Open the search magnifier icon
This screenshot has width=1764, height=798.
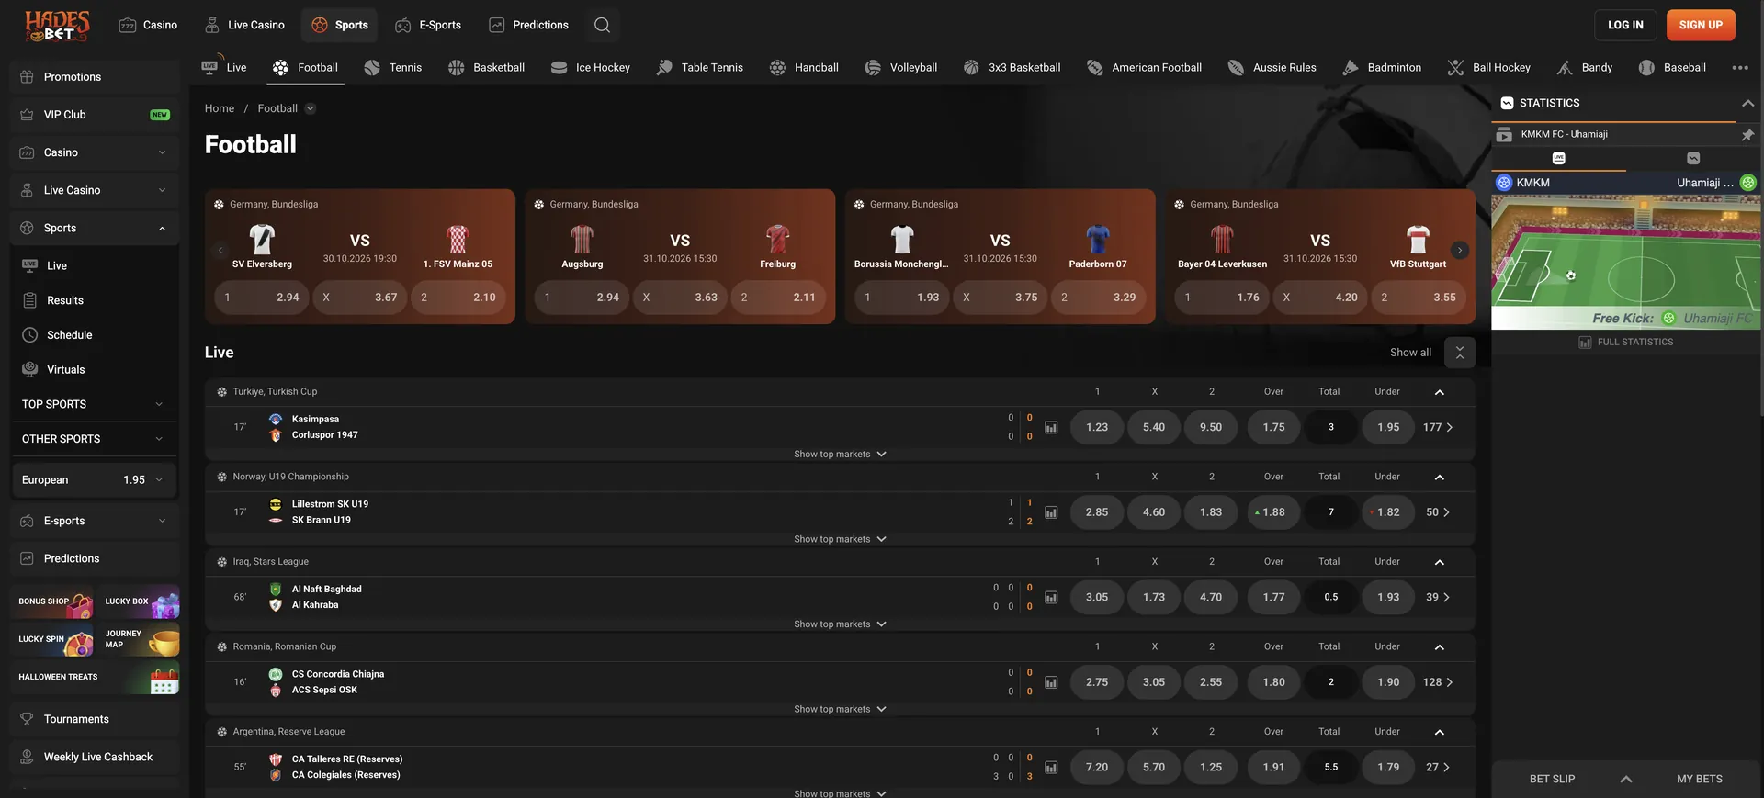point(602,25)
